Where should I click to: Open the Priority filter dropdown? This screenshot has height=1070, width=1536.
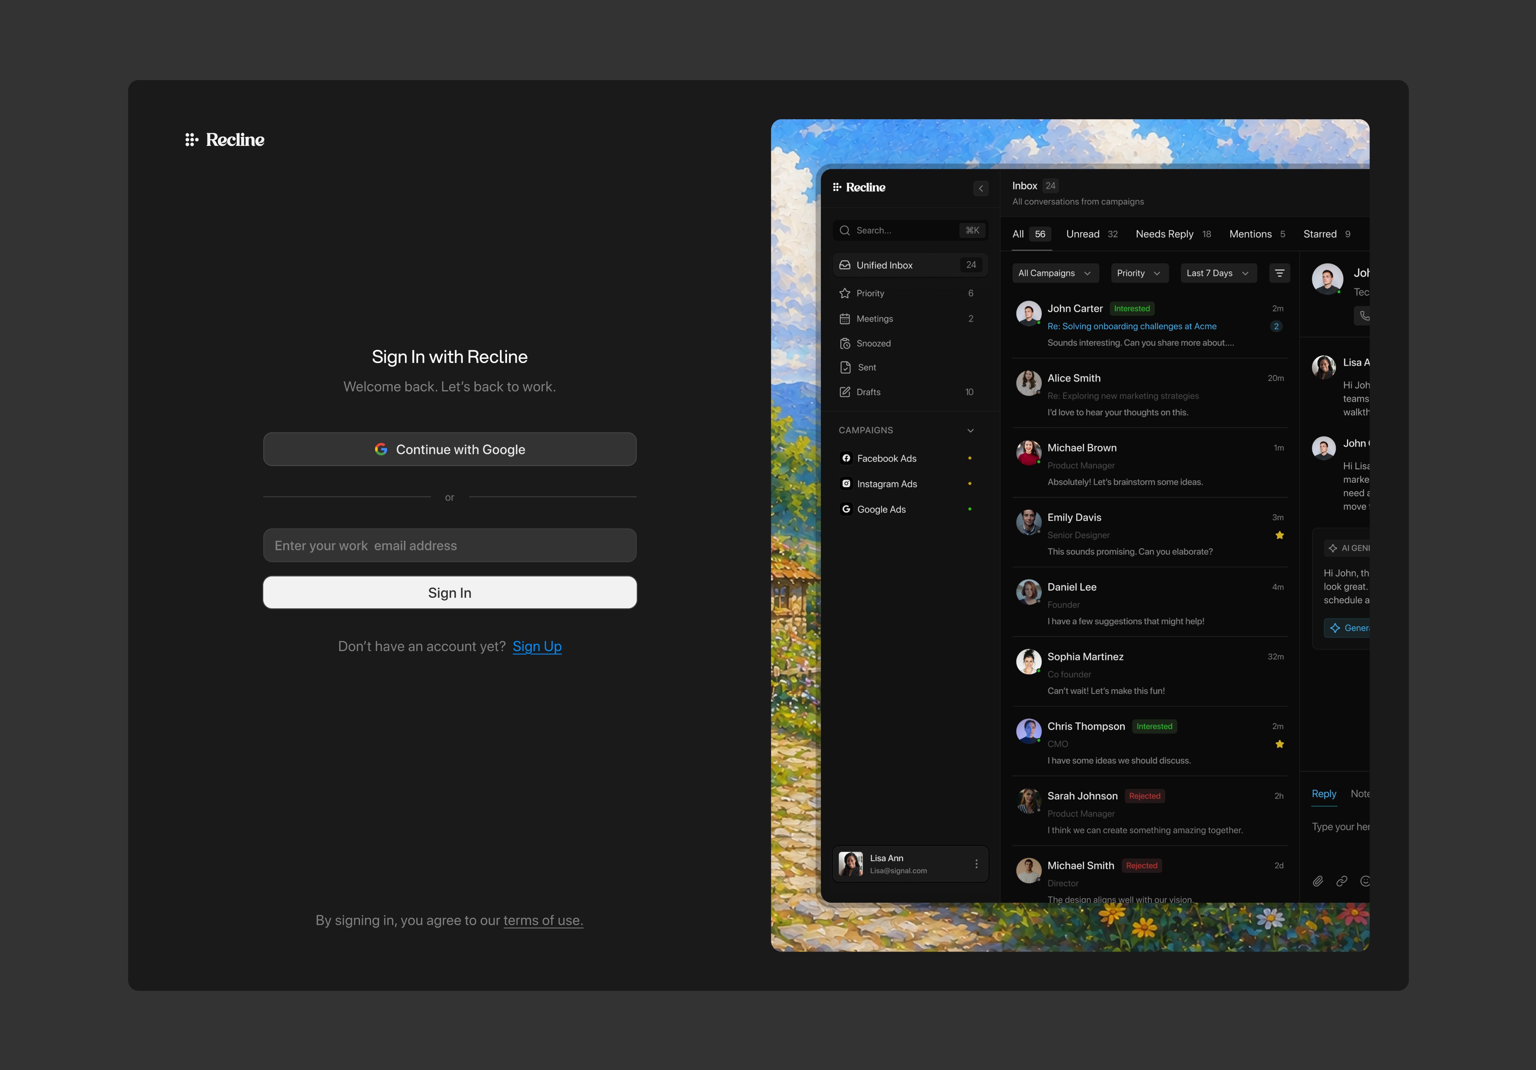pyautogui.click(x=1139, y=273)
